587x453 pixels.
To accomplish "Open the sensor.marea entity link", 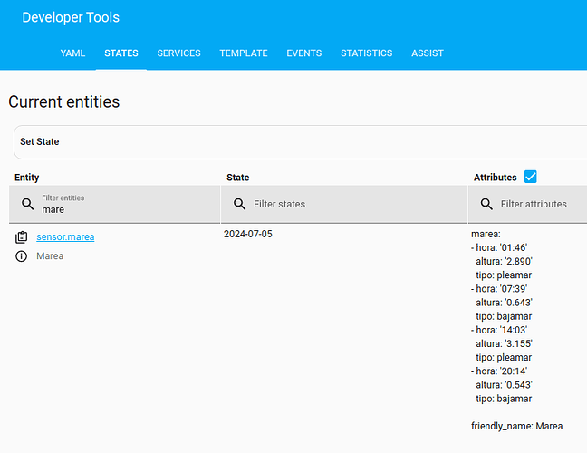I will pos(65,237).
